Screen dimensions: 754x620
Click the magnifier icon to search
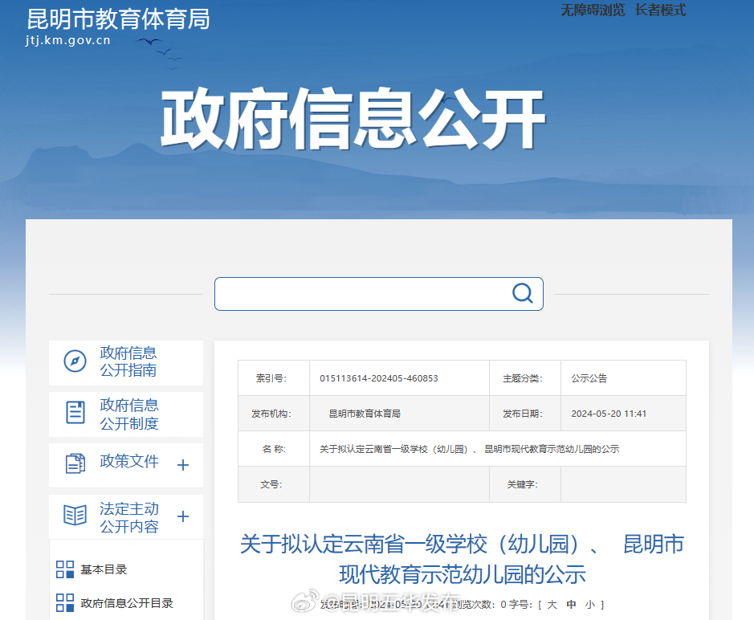click(x=523, y=294)
